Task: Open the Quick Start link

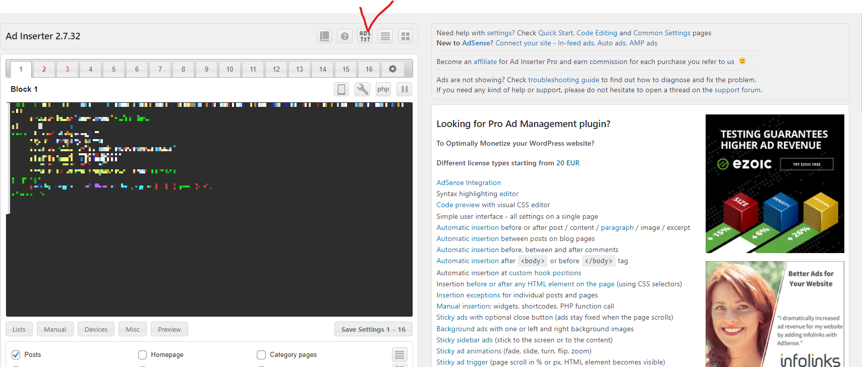Action: click(555, 33)
